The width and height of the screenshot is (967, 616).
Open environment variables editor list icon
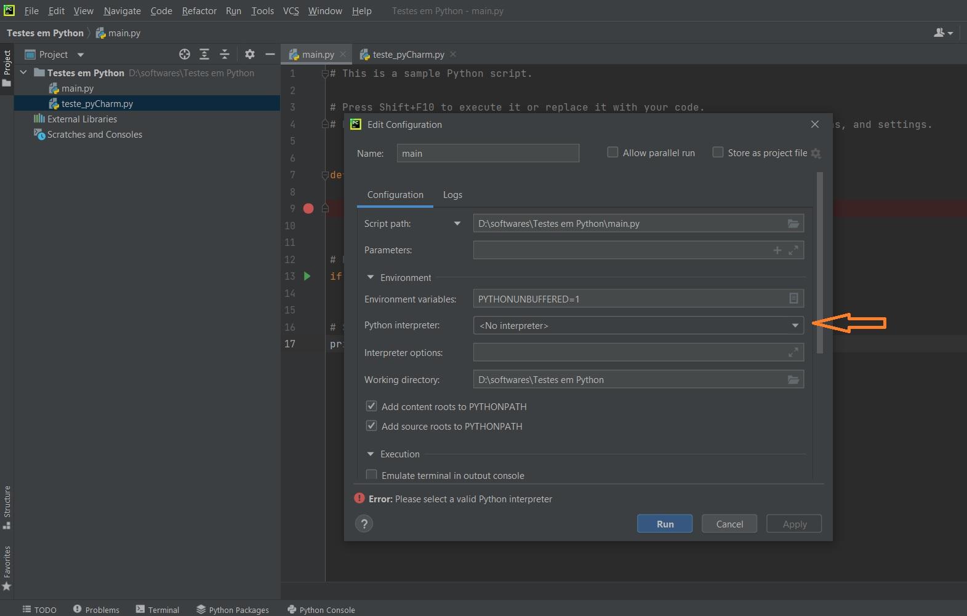[x=793, y=299]
